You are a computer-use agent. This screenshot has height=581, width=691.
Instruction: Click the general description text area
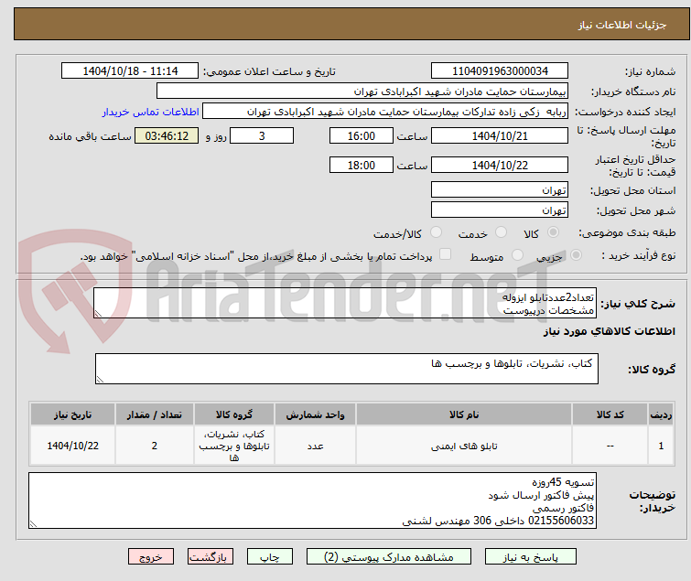(345, 303)
